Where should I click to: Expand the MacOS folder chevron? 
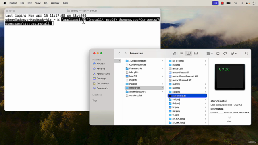coord(162,76)
